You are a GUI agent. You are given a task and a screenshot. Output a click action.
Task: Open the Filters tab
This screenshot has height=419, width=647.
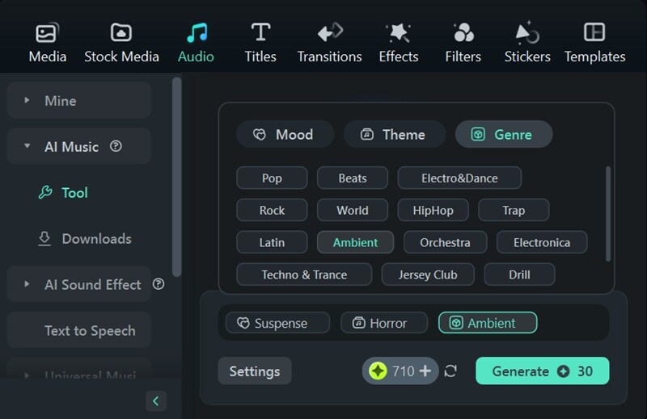point(463,43)
